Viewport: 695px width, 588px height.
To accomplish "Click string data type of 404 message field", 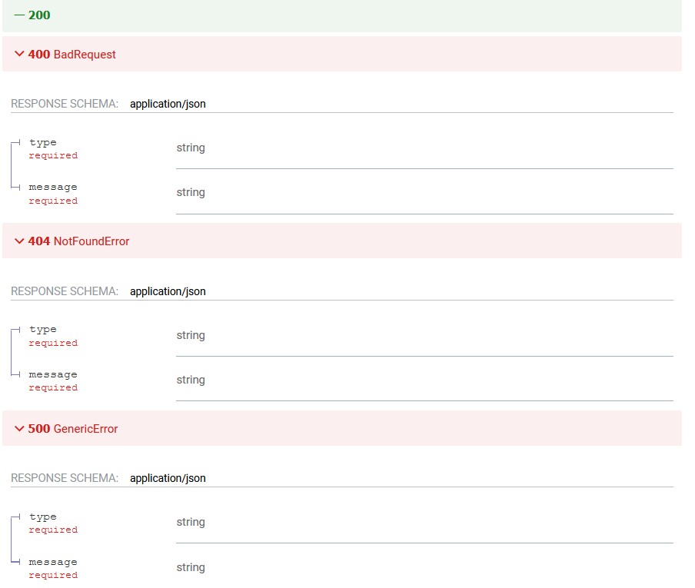I will (x=191, y=380).
